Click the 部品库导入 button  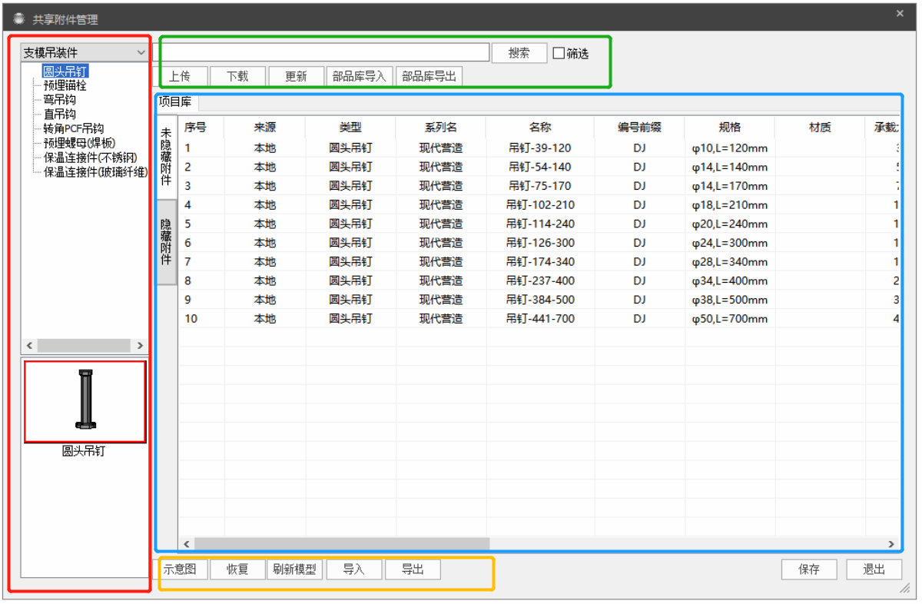click(x=359, y=77)
